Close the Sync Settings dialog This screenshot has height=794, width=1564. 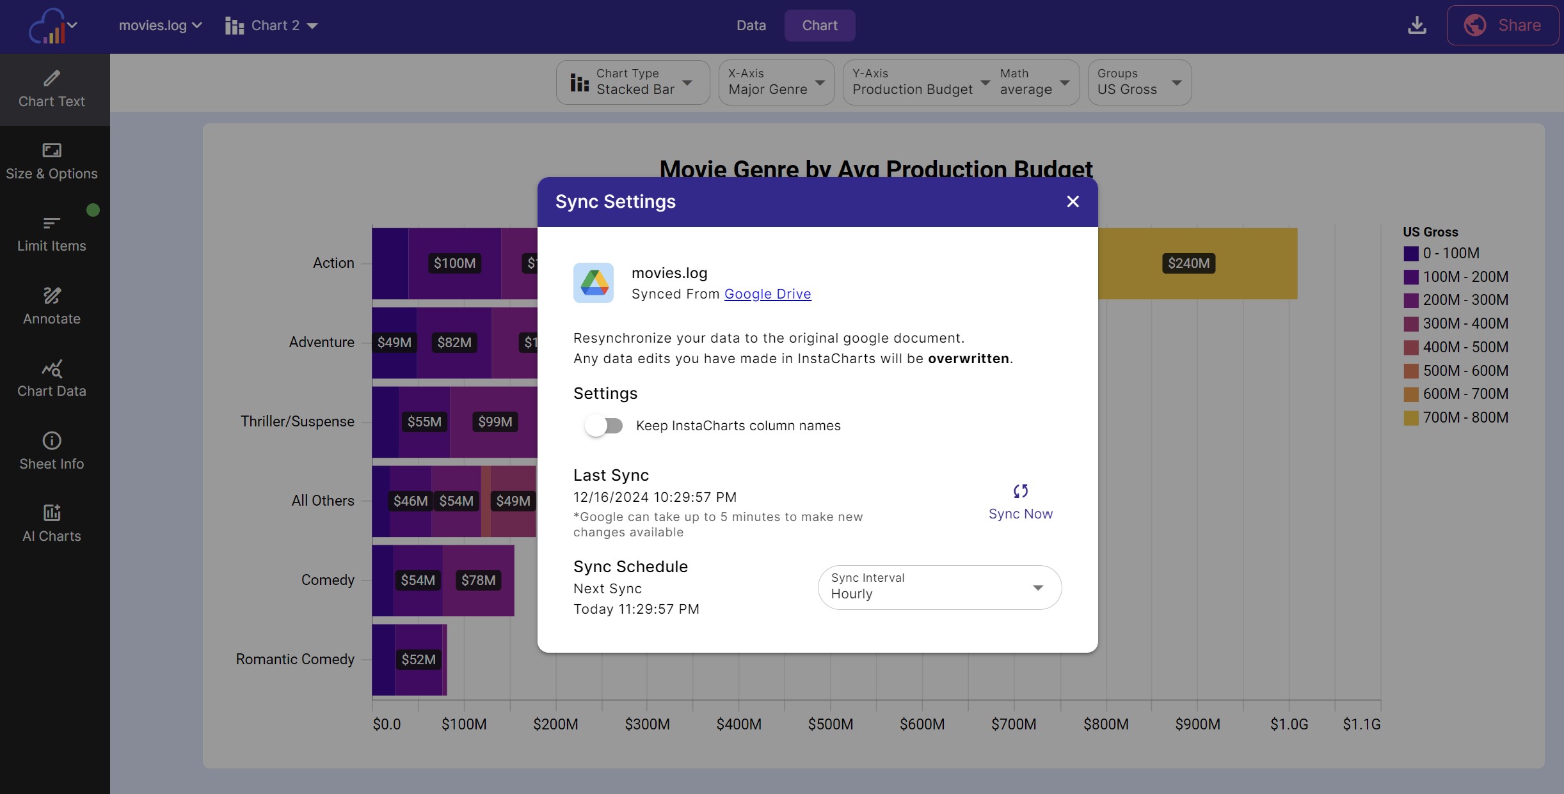pos(1073,202)
